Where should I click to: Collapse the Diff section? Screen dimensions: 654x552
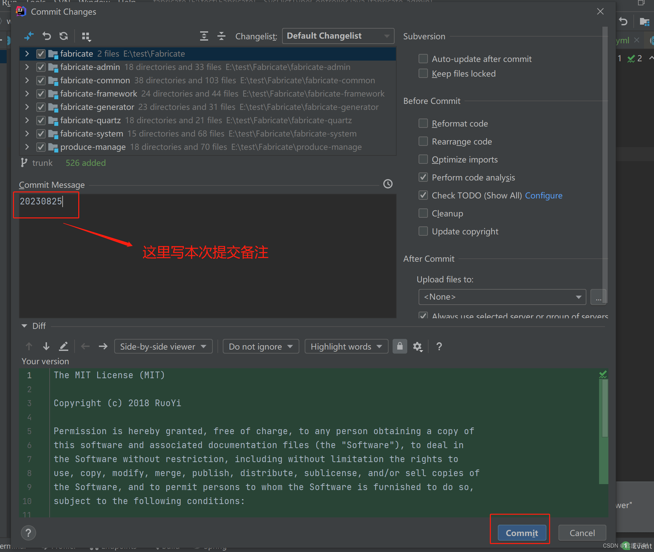24,326
